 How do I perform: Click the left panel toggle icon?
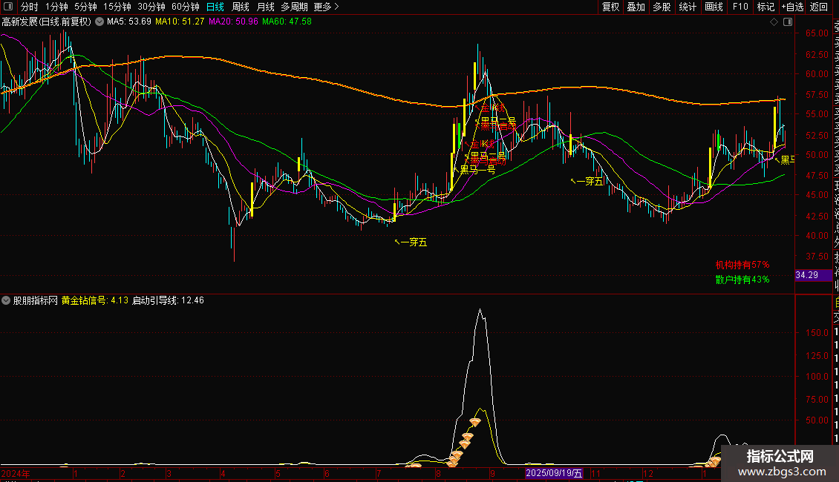(9, 7)
